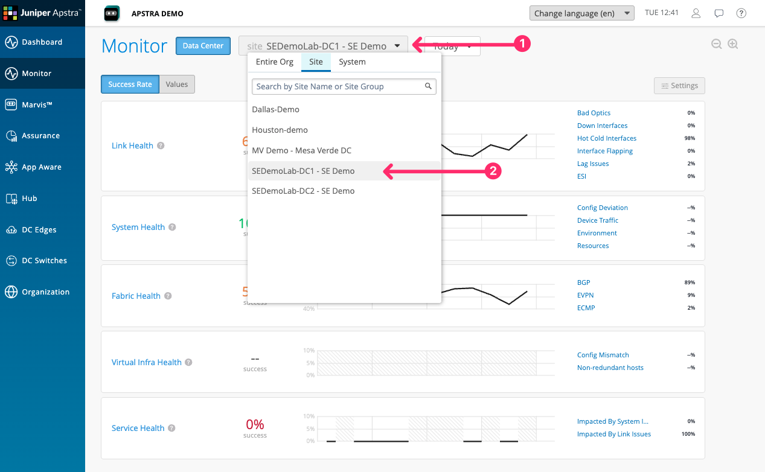Select Houston-demo from the site list
This screenshot has width=765, height=472.
point(280,130)
